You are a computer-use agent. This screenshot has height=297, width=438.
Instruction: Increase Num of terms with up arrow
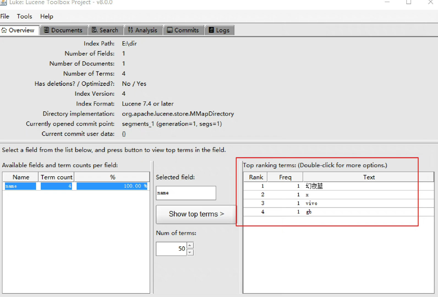pos(190,245)
